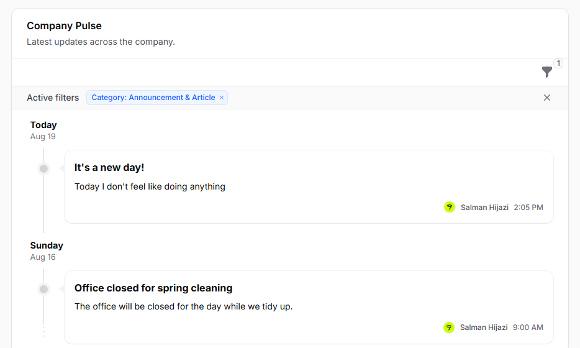
Task: Click the text "The office will be closed for the day"
Action: (x=148, y=306)
